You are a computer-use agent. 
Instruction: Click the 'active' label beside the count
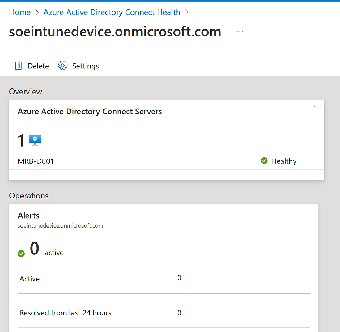[x=54, y=253]
